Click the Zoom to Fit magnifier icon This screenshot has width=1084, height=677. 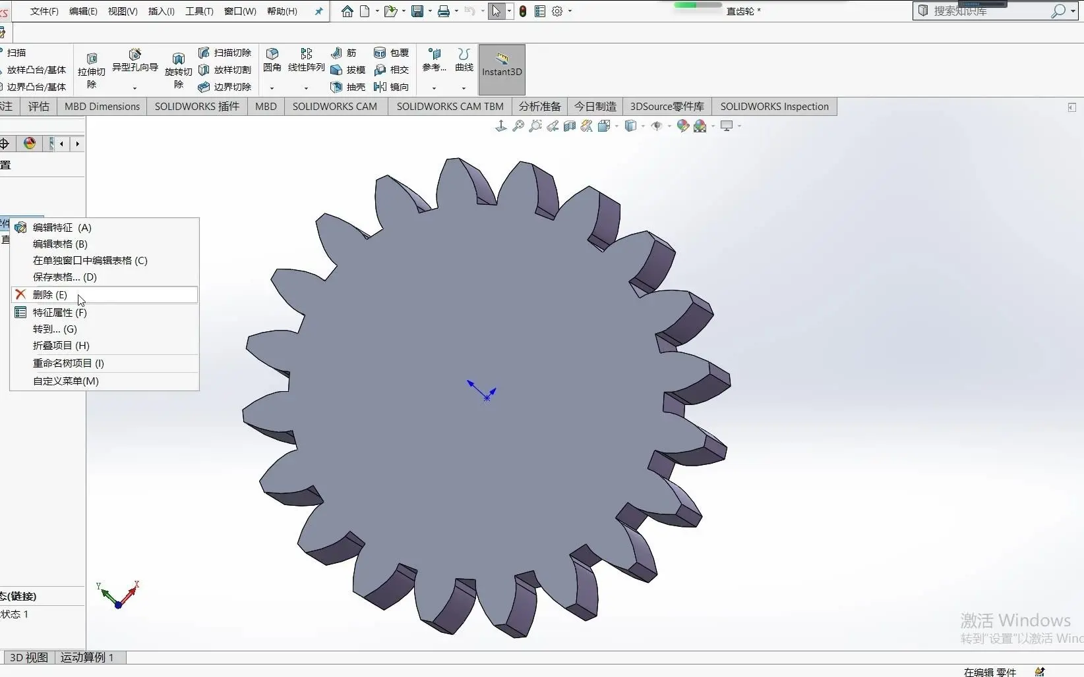(x=518, y=126)
